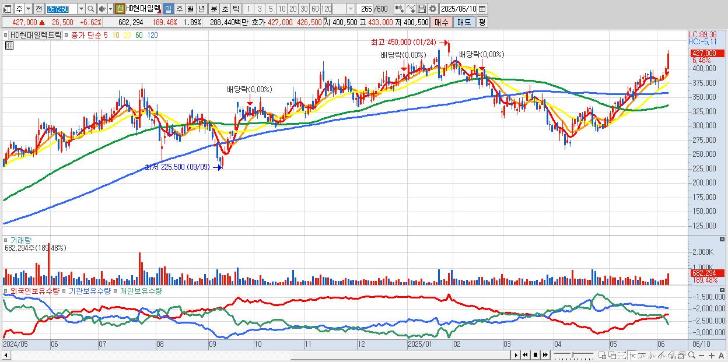Click the stop button in chart replay controls
The height and width of the screenshot is (362, 728).
535,355
